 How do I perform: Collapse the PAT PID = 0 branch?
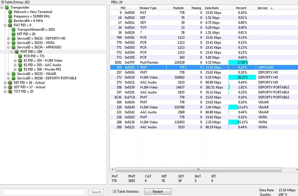tap(5, 25)
